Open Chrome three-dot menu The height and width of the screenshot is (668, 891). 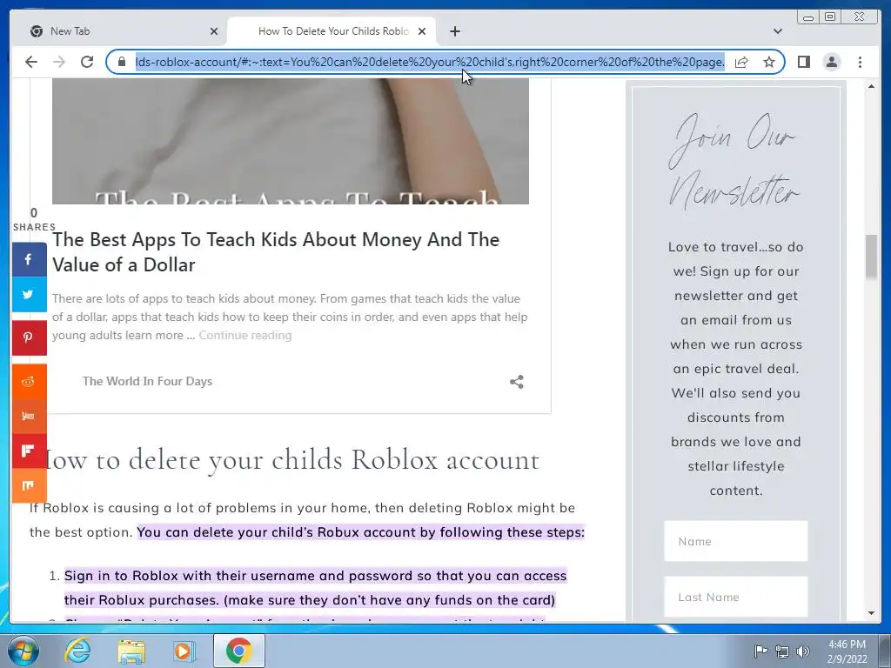[x=860, y=62]
